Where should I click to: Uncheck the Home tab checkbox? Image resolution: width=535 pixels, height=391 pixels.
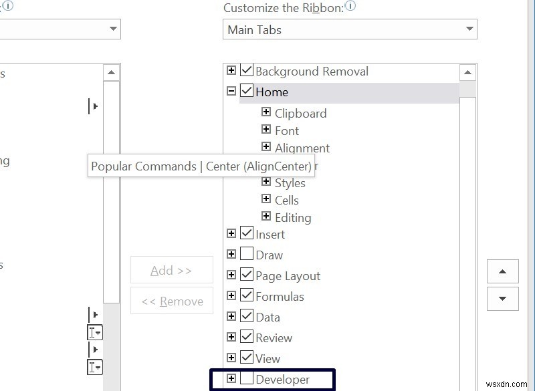tap(246, 92)
